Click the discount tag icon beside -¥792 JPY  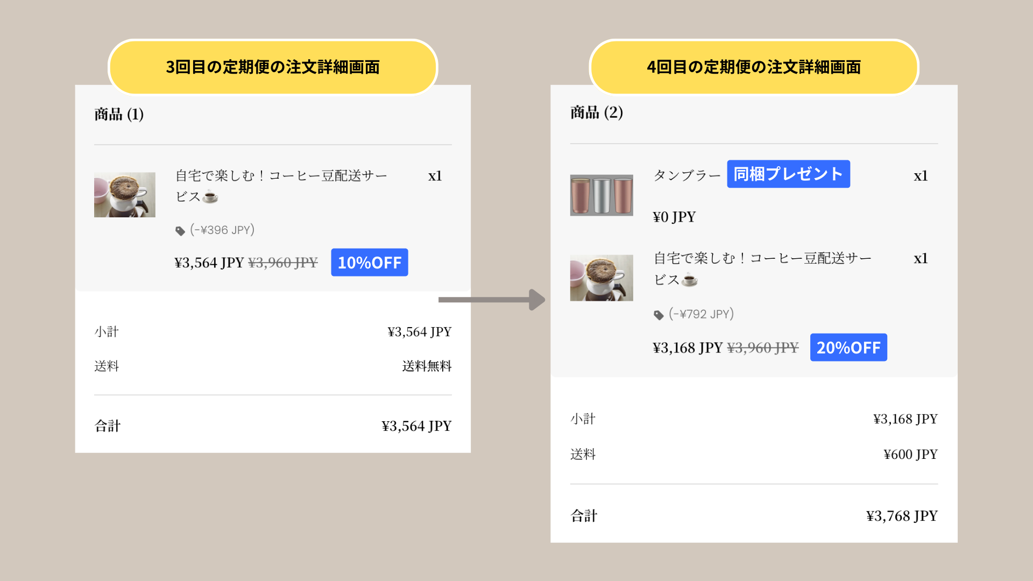point(659,315)
